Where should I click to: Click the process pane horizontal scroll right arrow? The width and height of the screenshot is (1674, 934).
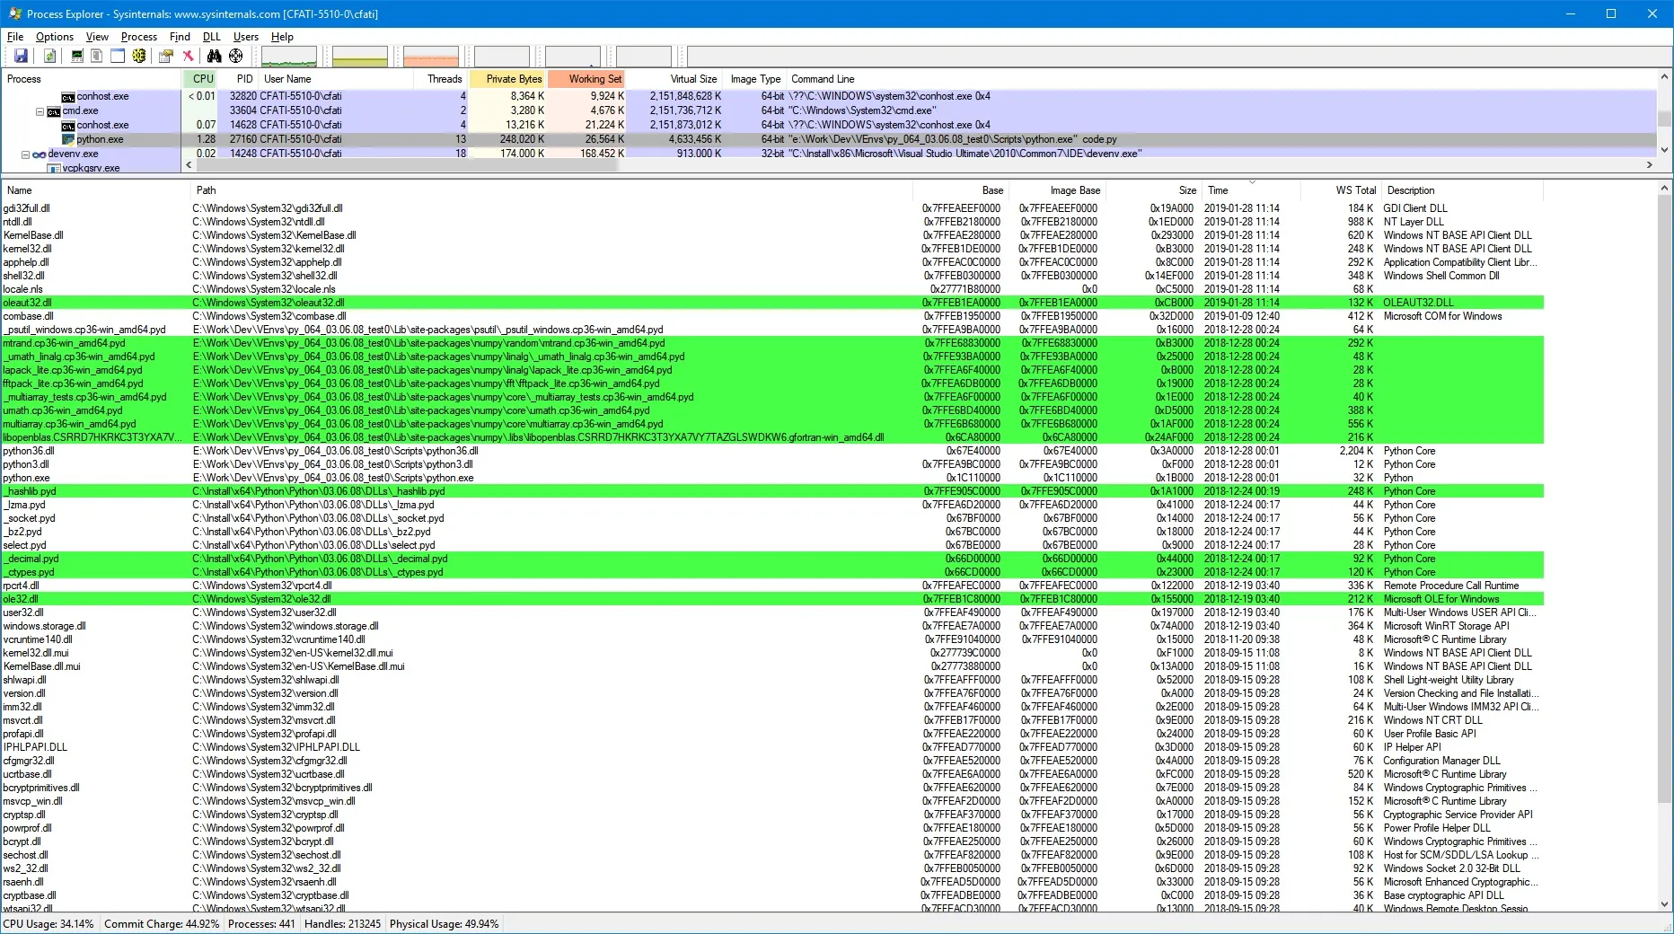[1649, 165]
